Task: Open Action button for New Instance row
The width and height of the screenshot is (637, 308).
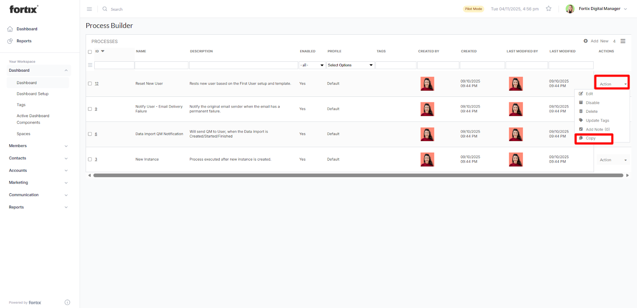Action: (x=612, y=160)
